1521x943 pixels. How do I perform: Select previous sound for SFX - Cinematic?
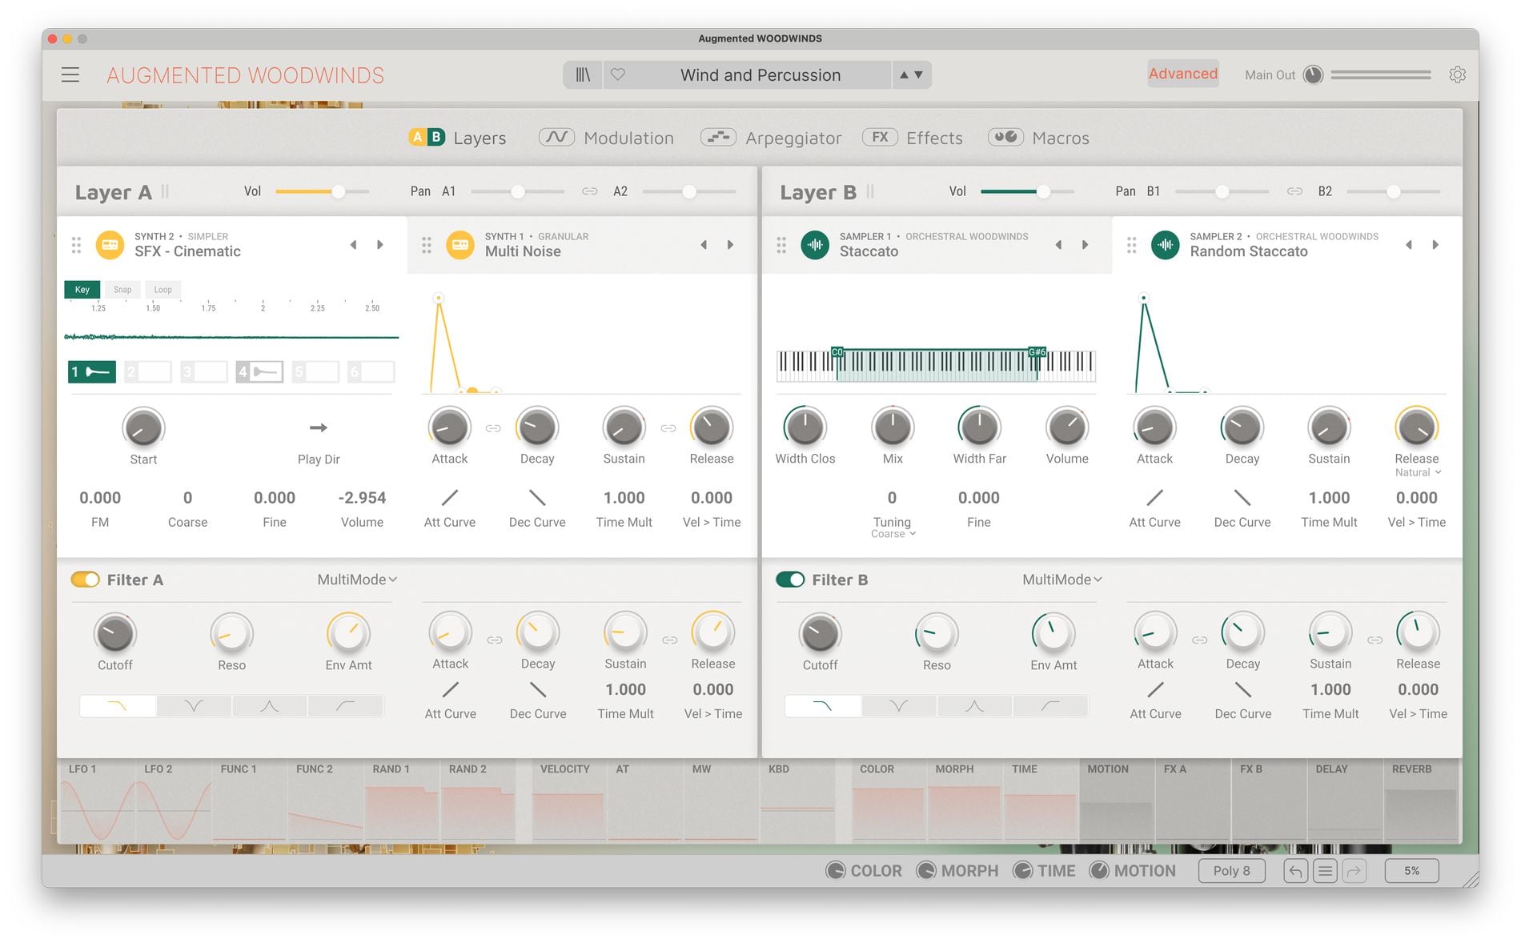point(353,244)
